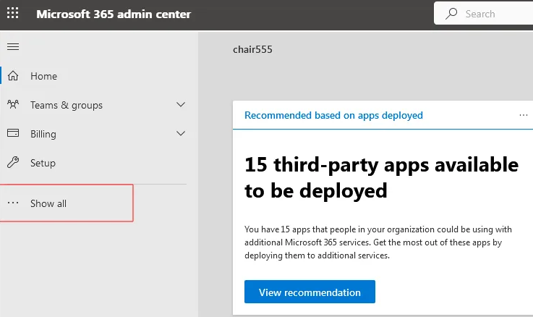
Task: Expand the Teams & groups chevron
Action: pos(181,105)
